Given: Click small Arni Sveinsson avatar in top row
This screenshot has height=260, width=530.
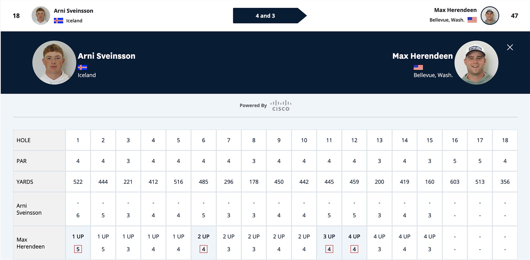Looking at the screenshot, I should click(x=41, y=16).
